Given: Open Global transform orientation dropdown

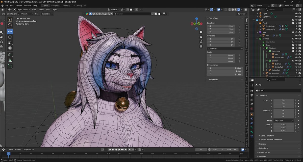Looking at the screenshot, I should pyautogui.click(x=114, y=10).
